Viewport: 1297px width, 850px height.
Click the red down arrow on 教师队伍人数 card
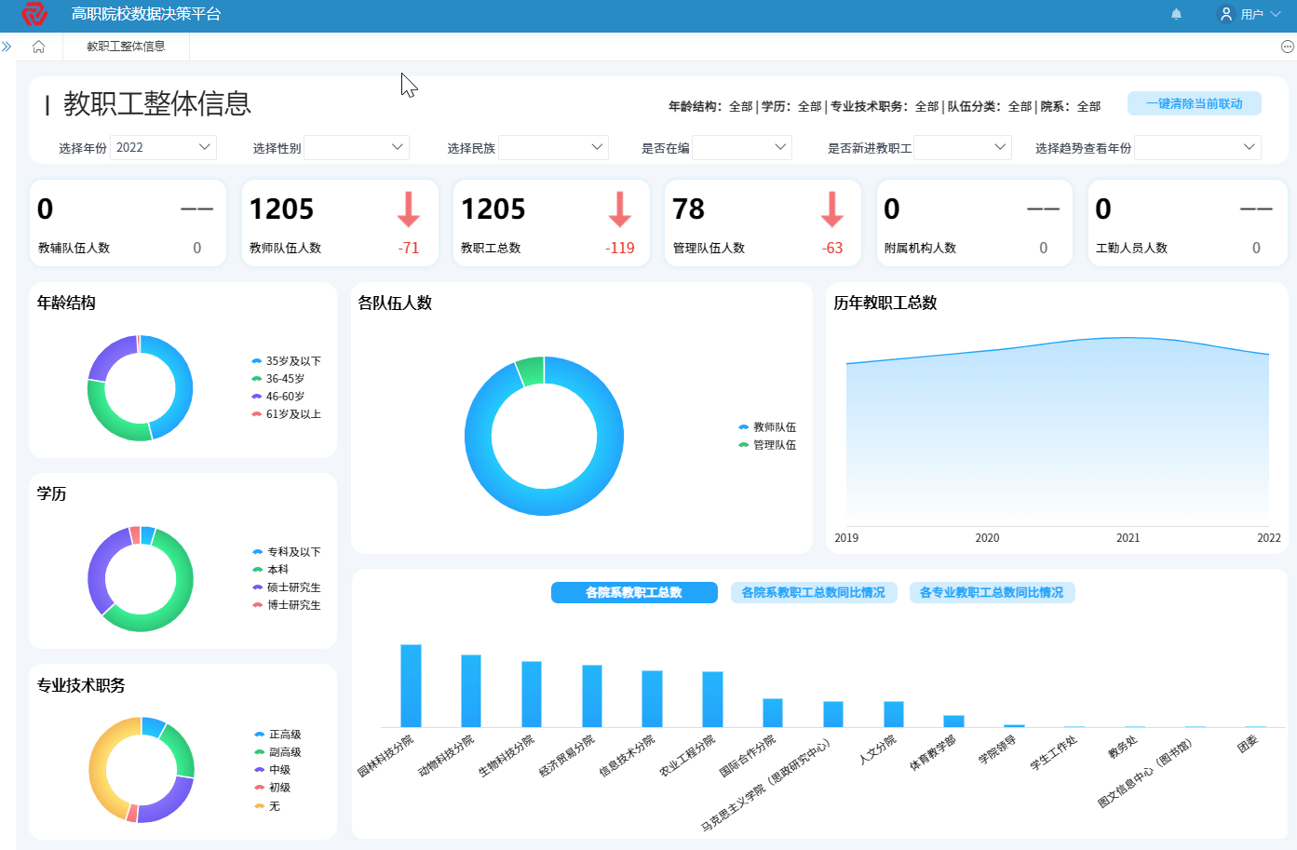[x=408, y=209]
